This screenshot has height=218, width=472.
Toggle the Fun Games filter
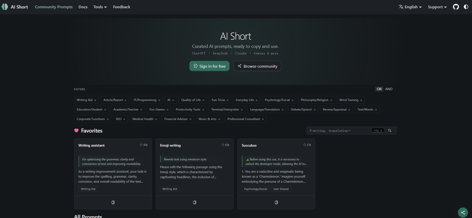159,109
